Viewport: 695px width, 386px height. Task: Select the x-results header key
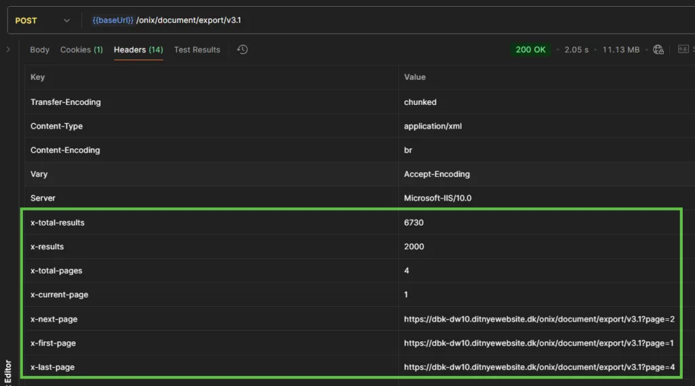pyautogui.click(x=47, y=246)
